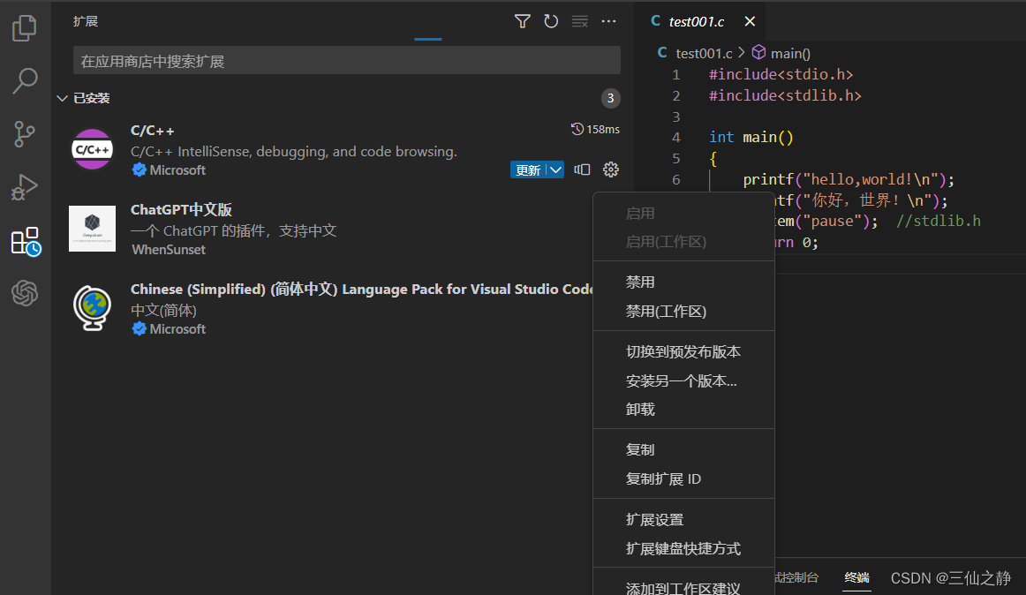1026x595 pixels.
Task: Click the C/C++ extension split icon
Action: 582,169
